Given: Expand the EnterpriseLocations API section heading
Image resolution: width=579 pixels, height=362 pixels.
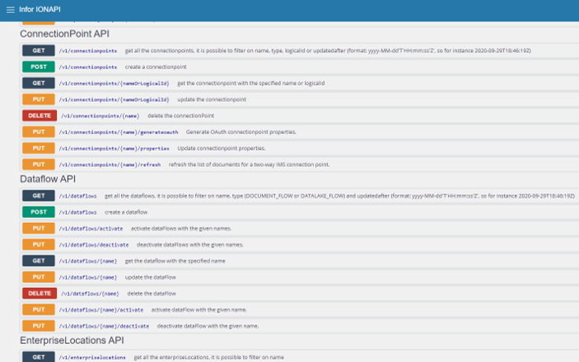Looking at the screenshot, I should pyautogui.click(x=72, y=341).
